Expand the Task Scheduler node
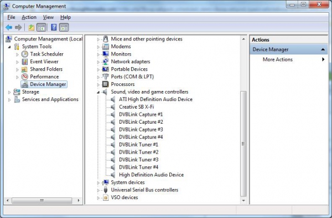This screenshot has height=218, width=332. [x=17, y=54]
